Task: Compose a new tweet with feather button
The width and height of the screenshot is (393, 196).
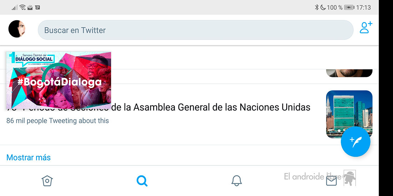Action: coord(355,141)
